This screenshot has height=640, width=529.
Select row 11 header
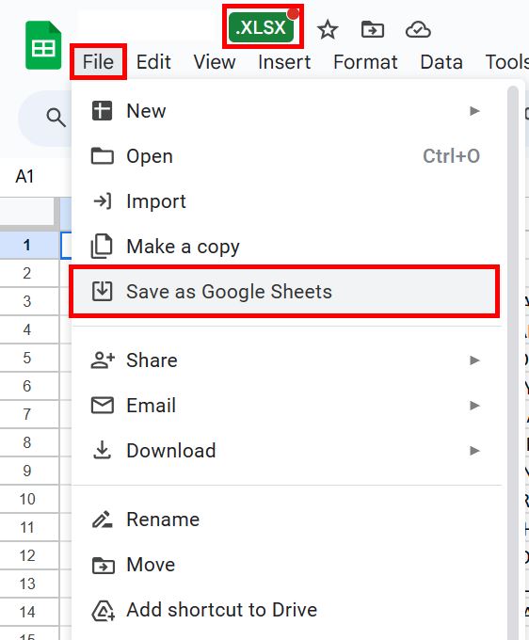coord(27,527)
